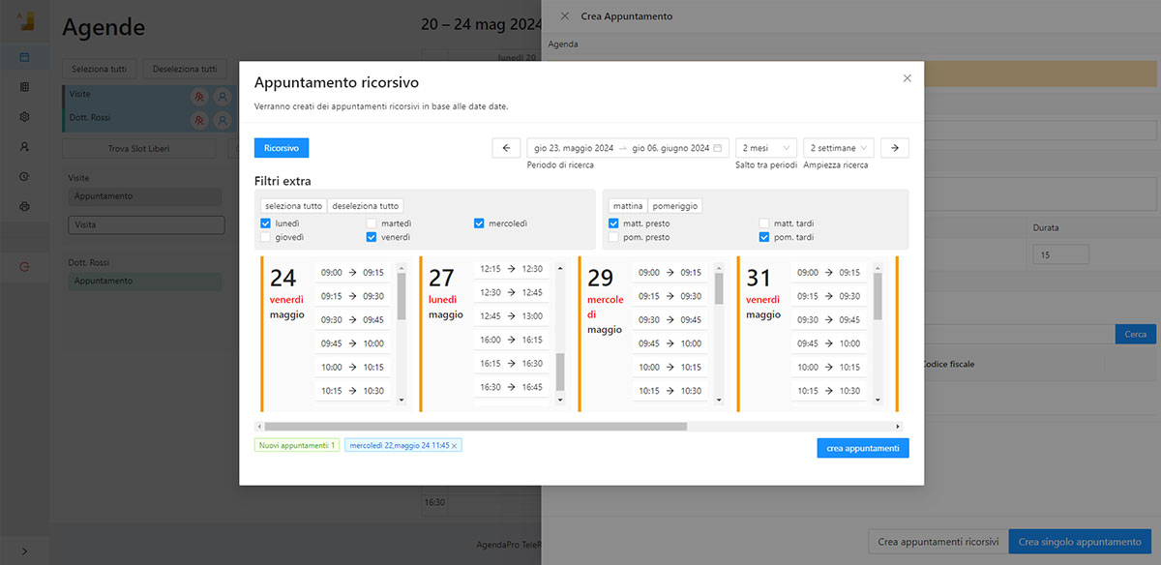Viewport: 1161px width, 565px height.
Task: Go to previous search period arrow
Action: (x=506, y=148)
